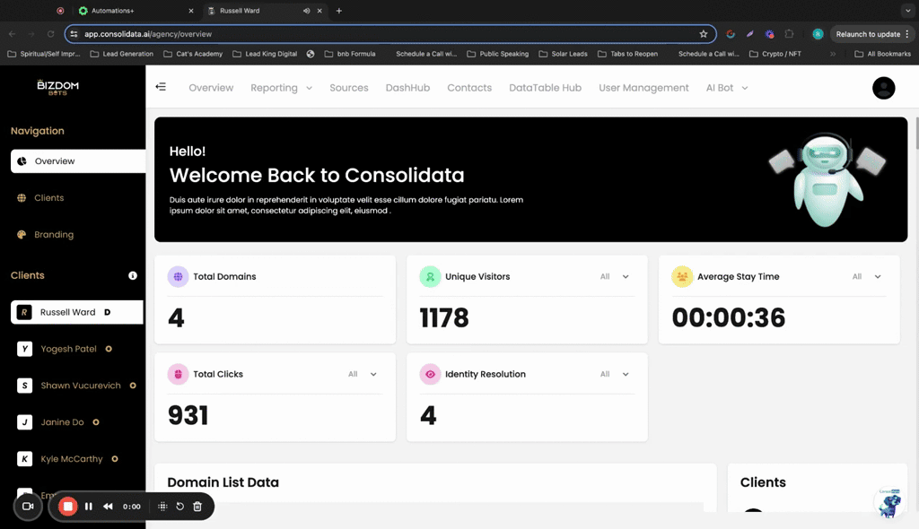Open the DataTable Hub menu item

545,88
